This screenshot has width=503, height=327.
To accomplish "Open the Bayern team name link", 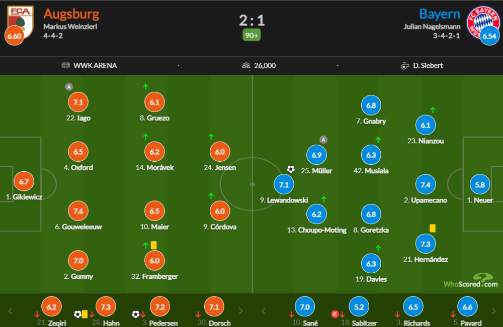I will coord(440,14).
